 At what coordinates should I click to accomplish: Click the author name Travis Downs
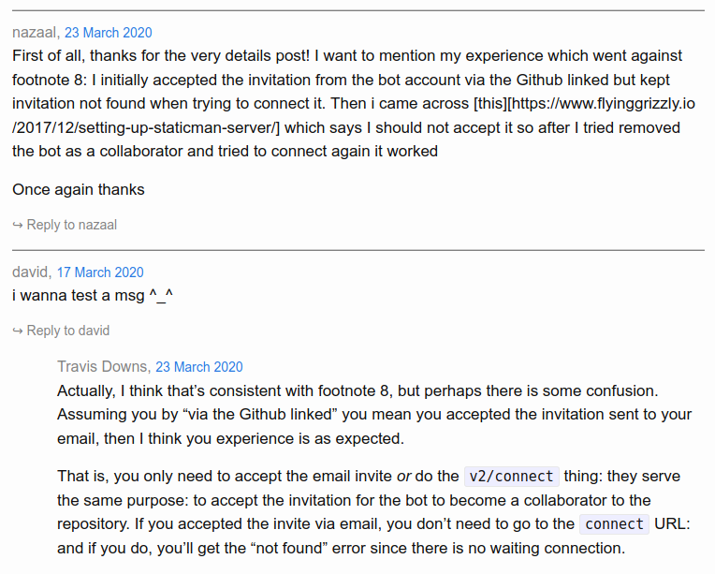pyautogui.click(x=102, y=367)
